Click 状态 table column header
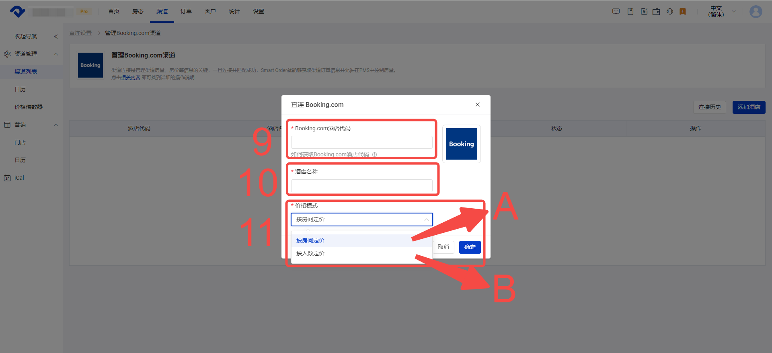 [557, 128]
